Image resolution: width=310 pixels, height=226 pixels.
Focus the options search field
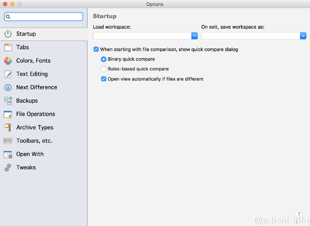[x=44, y=17]
